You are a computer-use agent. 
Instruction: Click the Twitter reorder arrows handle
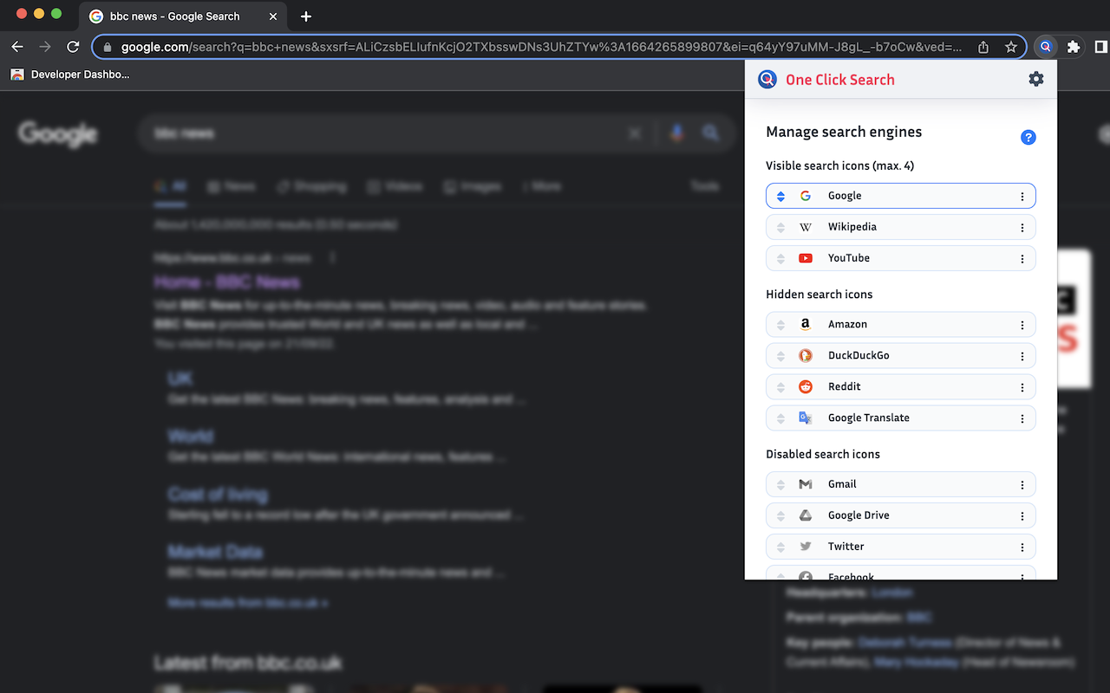coord(780,547)
